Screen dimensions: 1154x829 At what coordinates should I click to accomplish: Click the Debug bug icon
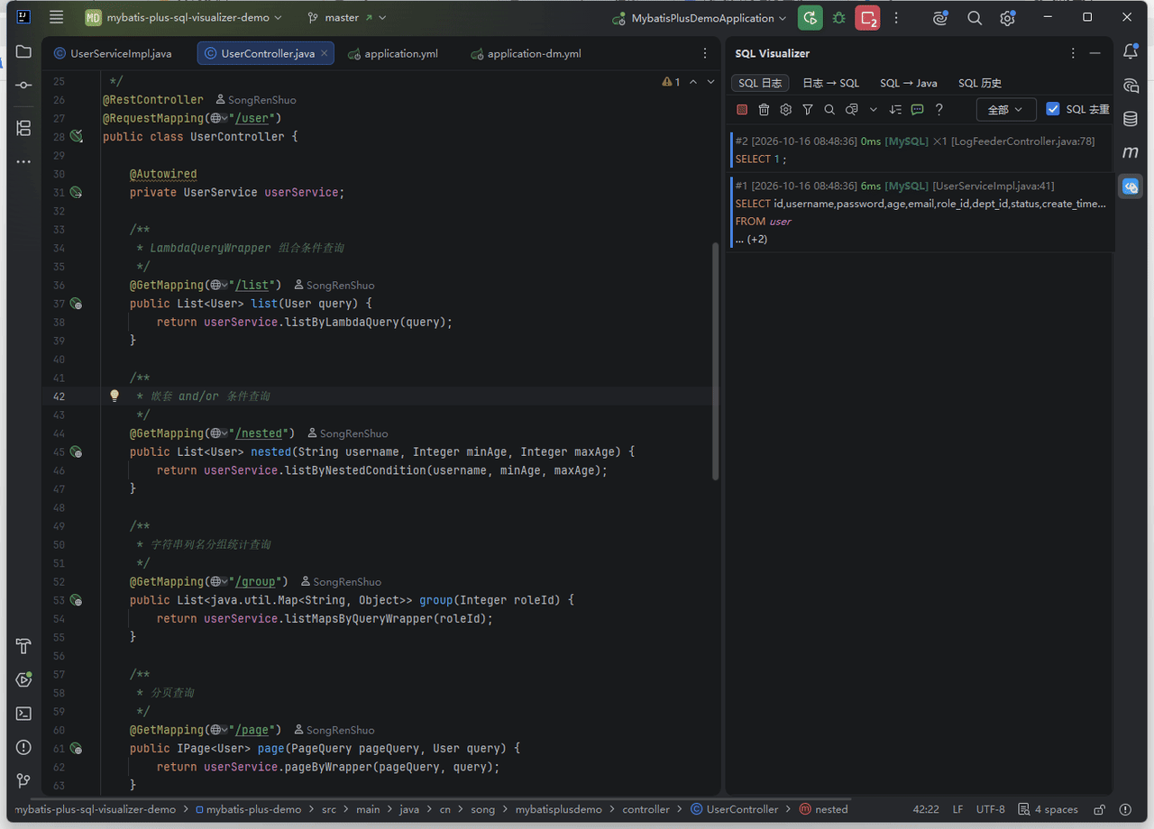(x=839, y=18)
